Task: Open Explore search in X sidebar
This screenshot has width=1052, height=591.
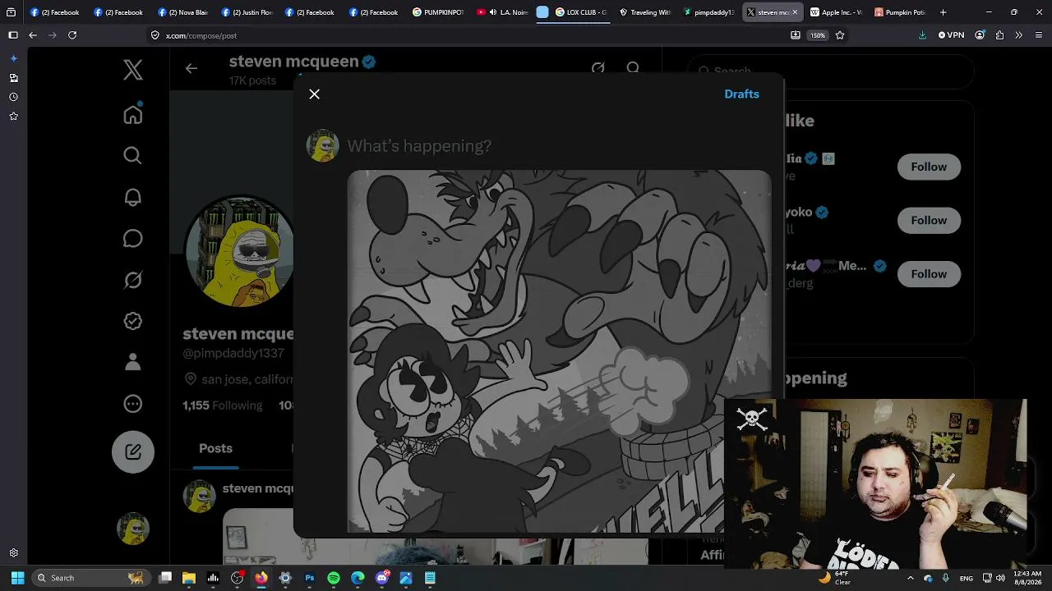Action: click(x=133, y=155)
